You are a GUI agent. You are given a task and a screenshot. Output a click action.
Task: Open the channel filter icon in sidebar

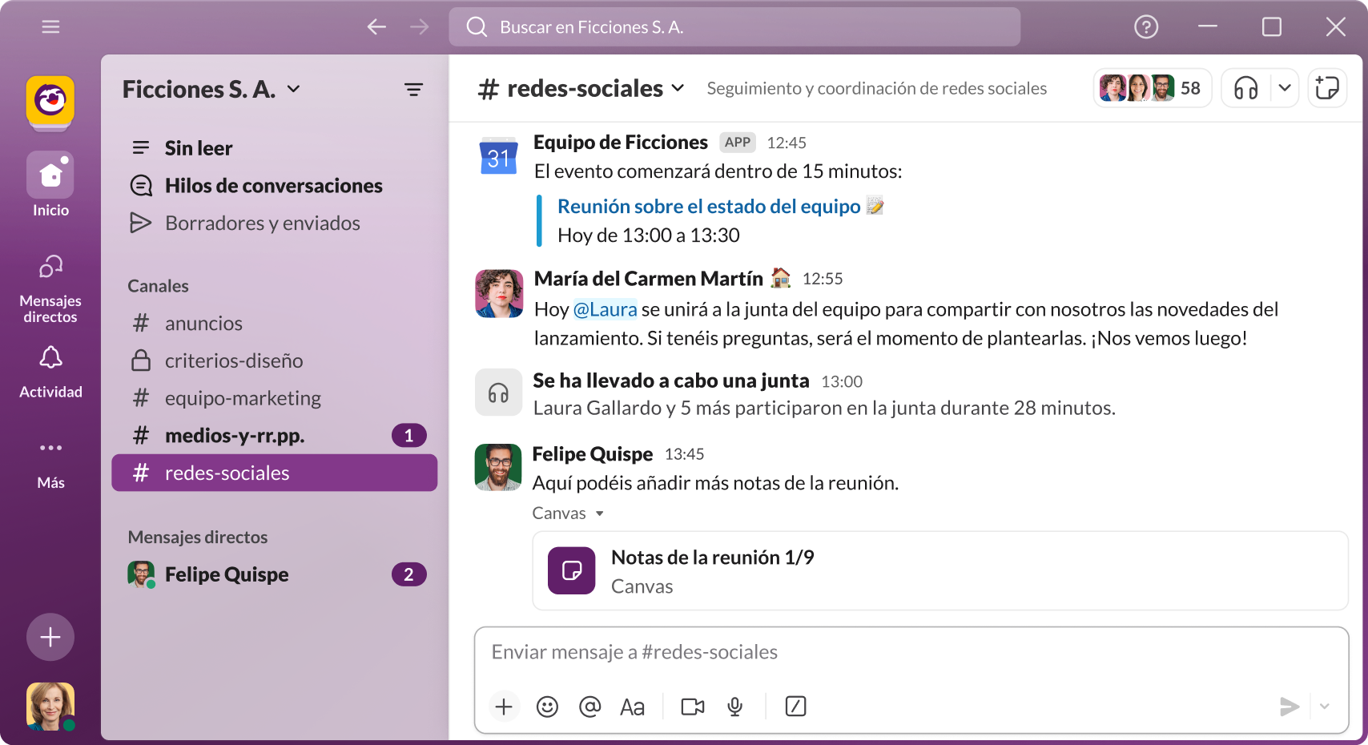pyautogui.click(x=414, y=89)
